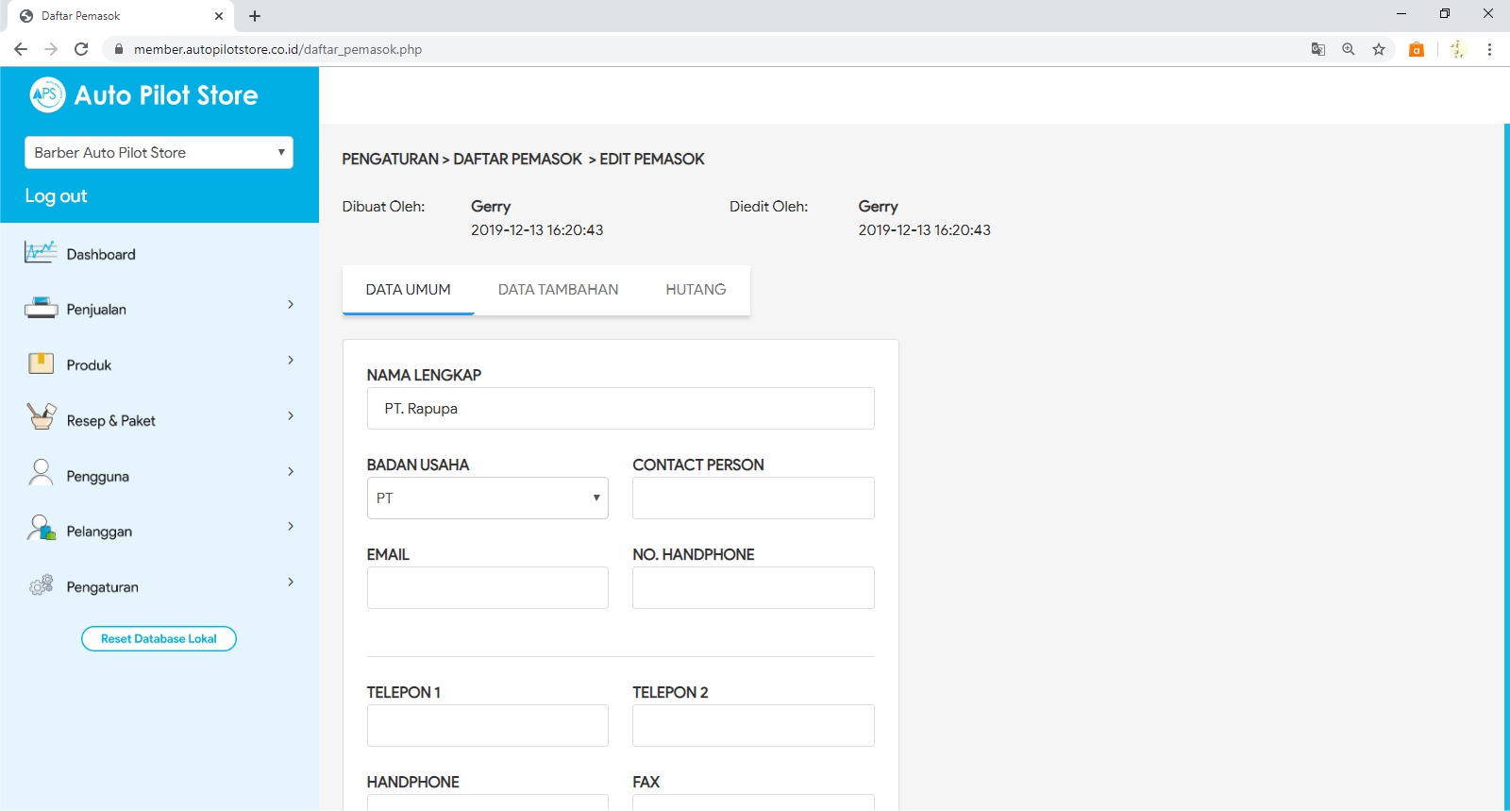Switch to the Data Tambahan tab
Image resolution: width=1510 pixels, height=811 pixels.
point(558,290)
